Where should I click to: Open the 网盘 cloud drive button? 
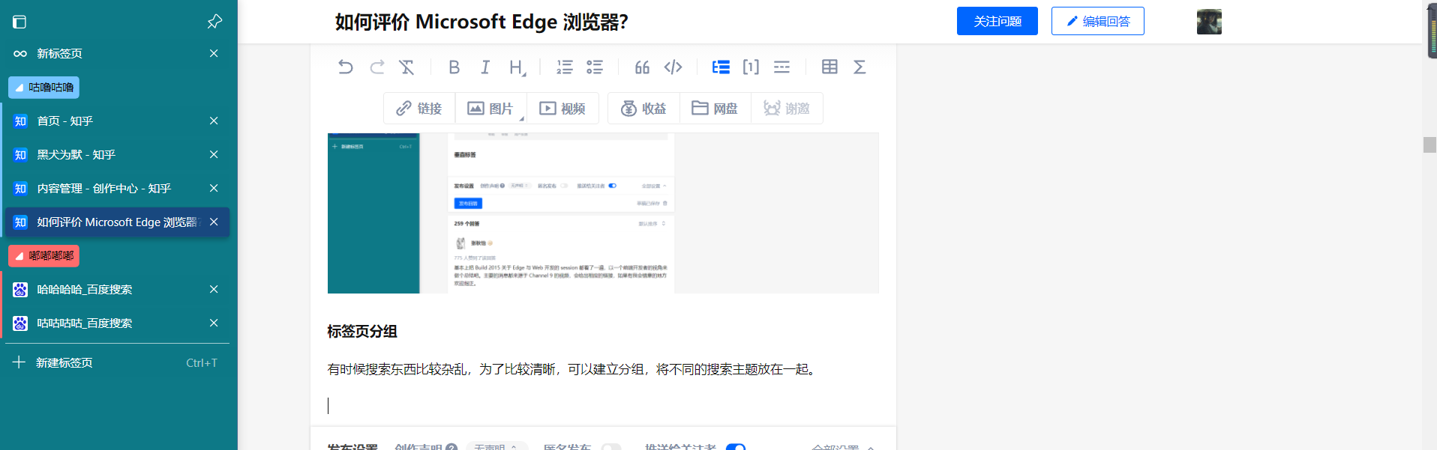coord(715,109)
